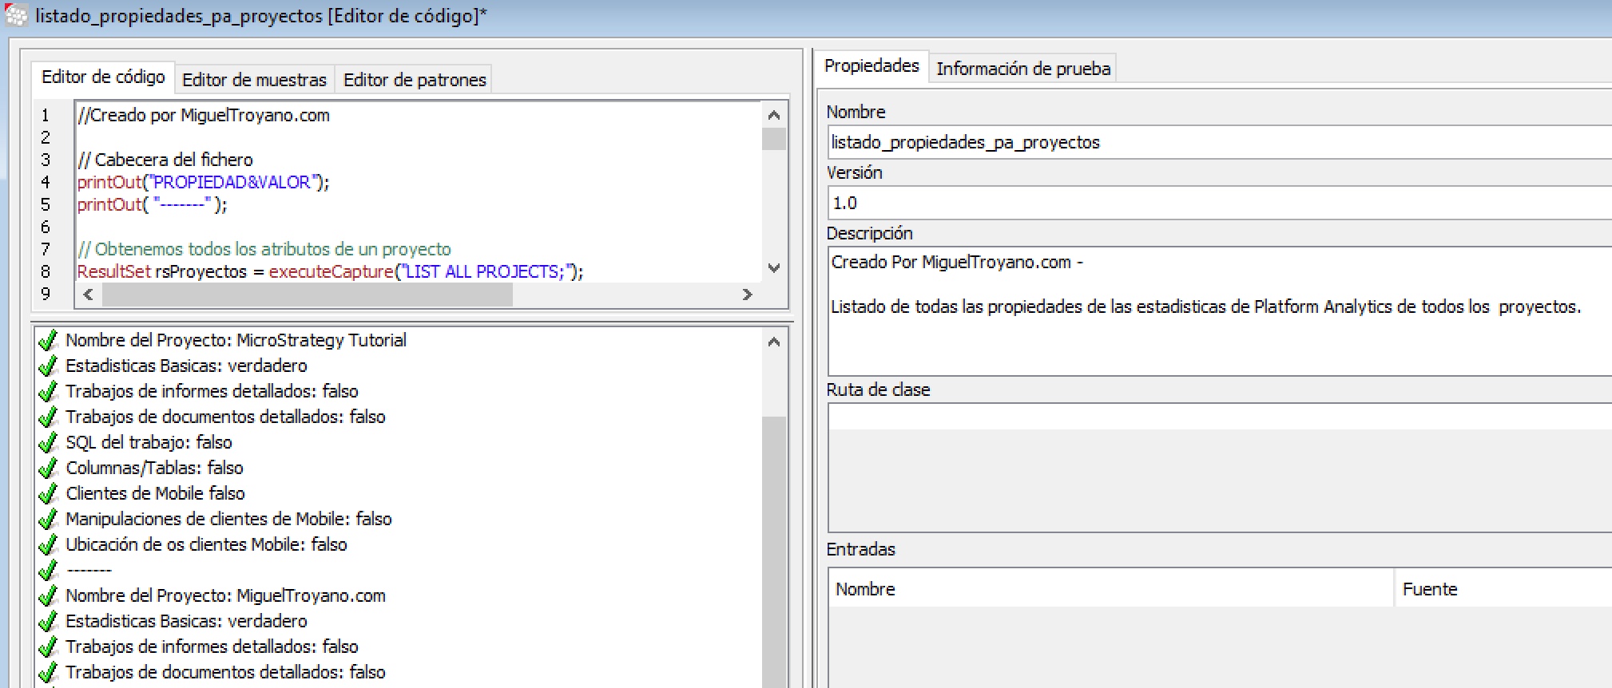Select first 'Trabajos de informes detallados: falso' row

pyautogui.click(x=212, y=391)
